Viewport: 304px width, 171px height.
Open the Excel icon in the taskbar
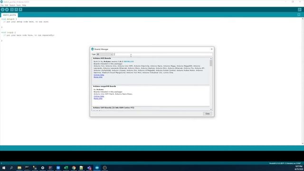[66, 168]
